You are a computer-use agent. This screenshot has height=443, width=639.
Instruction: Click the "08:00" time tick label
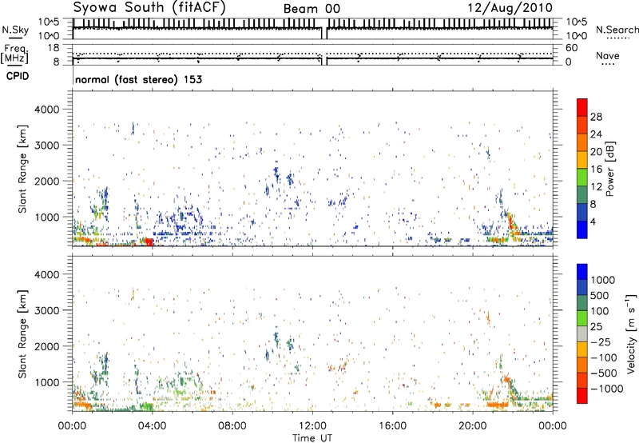pyautogui.click(x=232, y=426)
